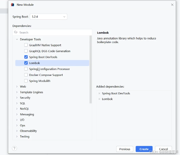
Task: Remove Spring Boot DevTools via its X icon
Action: tap(99, 94)
